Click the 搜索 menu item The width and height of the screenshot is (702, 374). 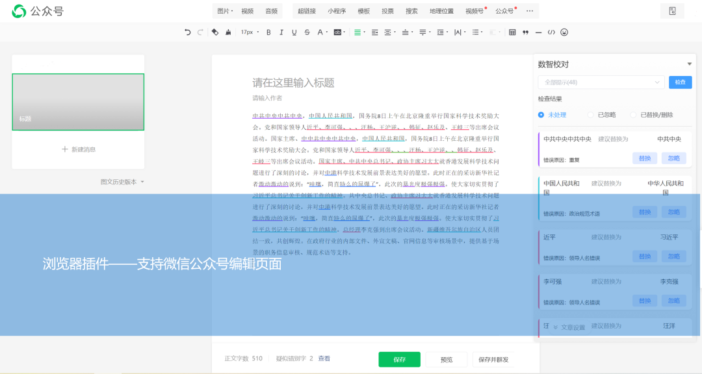(411, 11)
